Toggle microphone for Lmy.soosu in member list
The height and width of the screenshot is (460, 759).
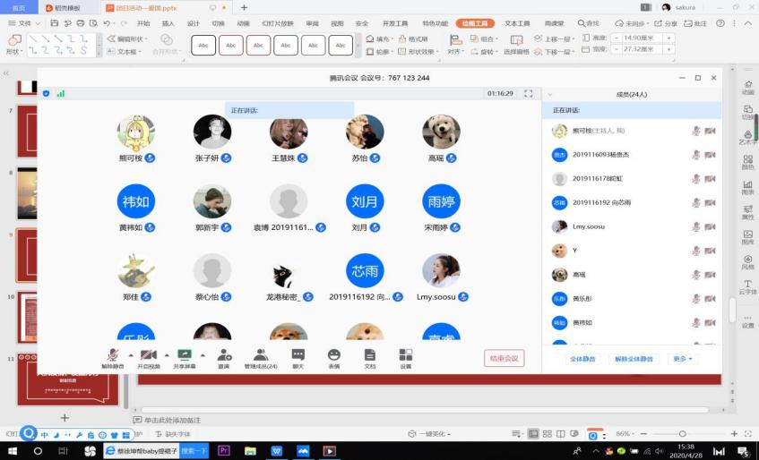point(696,226)
